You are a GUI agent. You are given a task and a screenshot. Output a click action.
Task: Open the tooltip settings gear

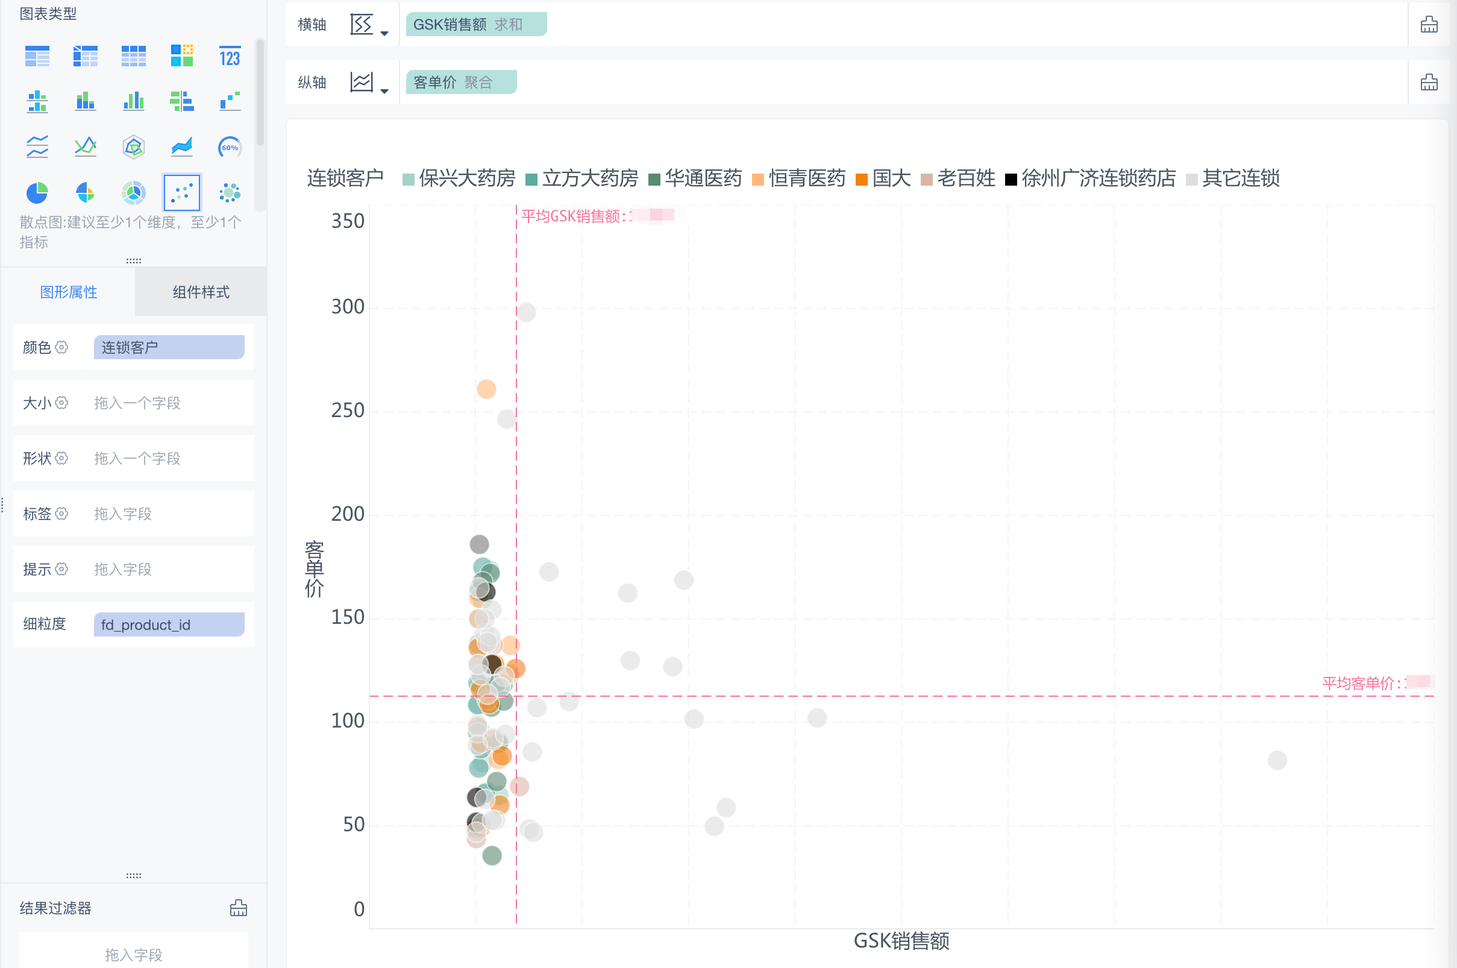[x=61, y=569]
